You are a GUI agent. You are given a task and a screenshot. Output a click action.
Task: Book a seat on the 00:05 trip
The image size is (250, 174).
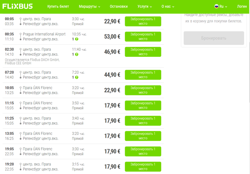point(143,21)
